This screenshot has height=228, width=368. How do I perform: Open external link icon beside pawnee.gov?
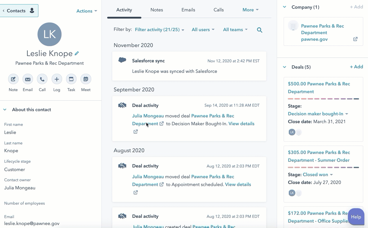point(355,39)
